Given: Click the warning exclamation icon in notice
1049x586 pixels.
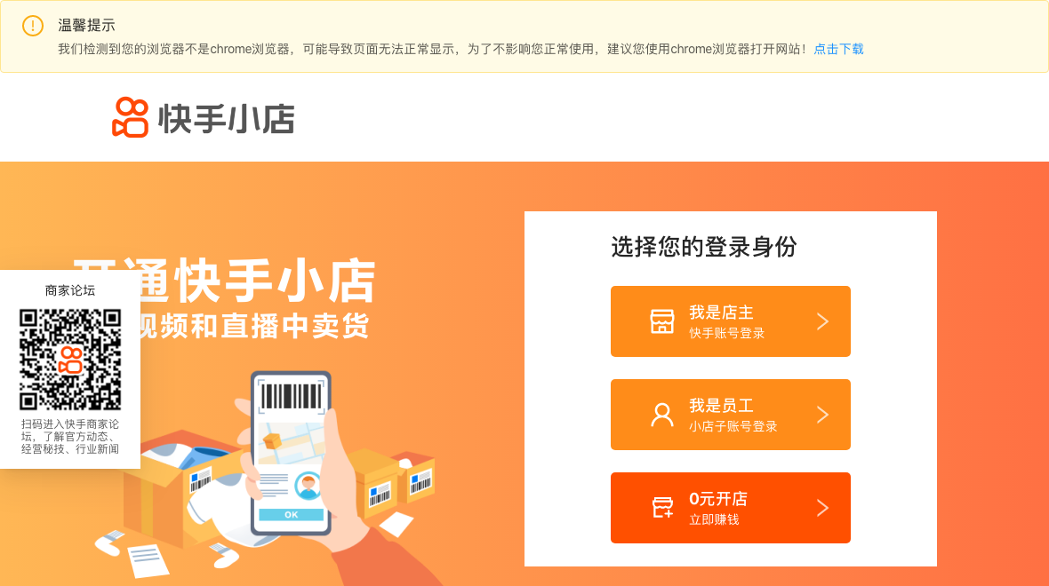Looking at the screenshot, I should click(x=33, y=26).
